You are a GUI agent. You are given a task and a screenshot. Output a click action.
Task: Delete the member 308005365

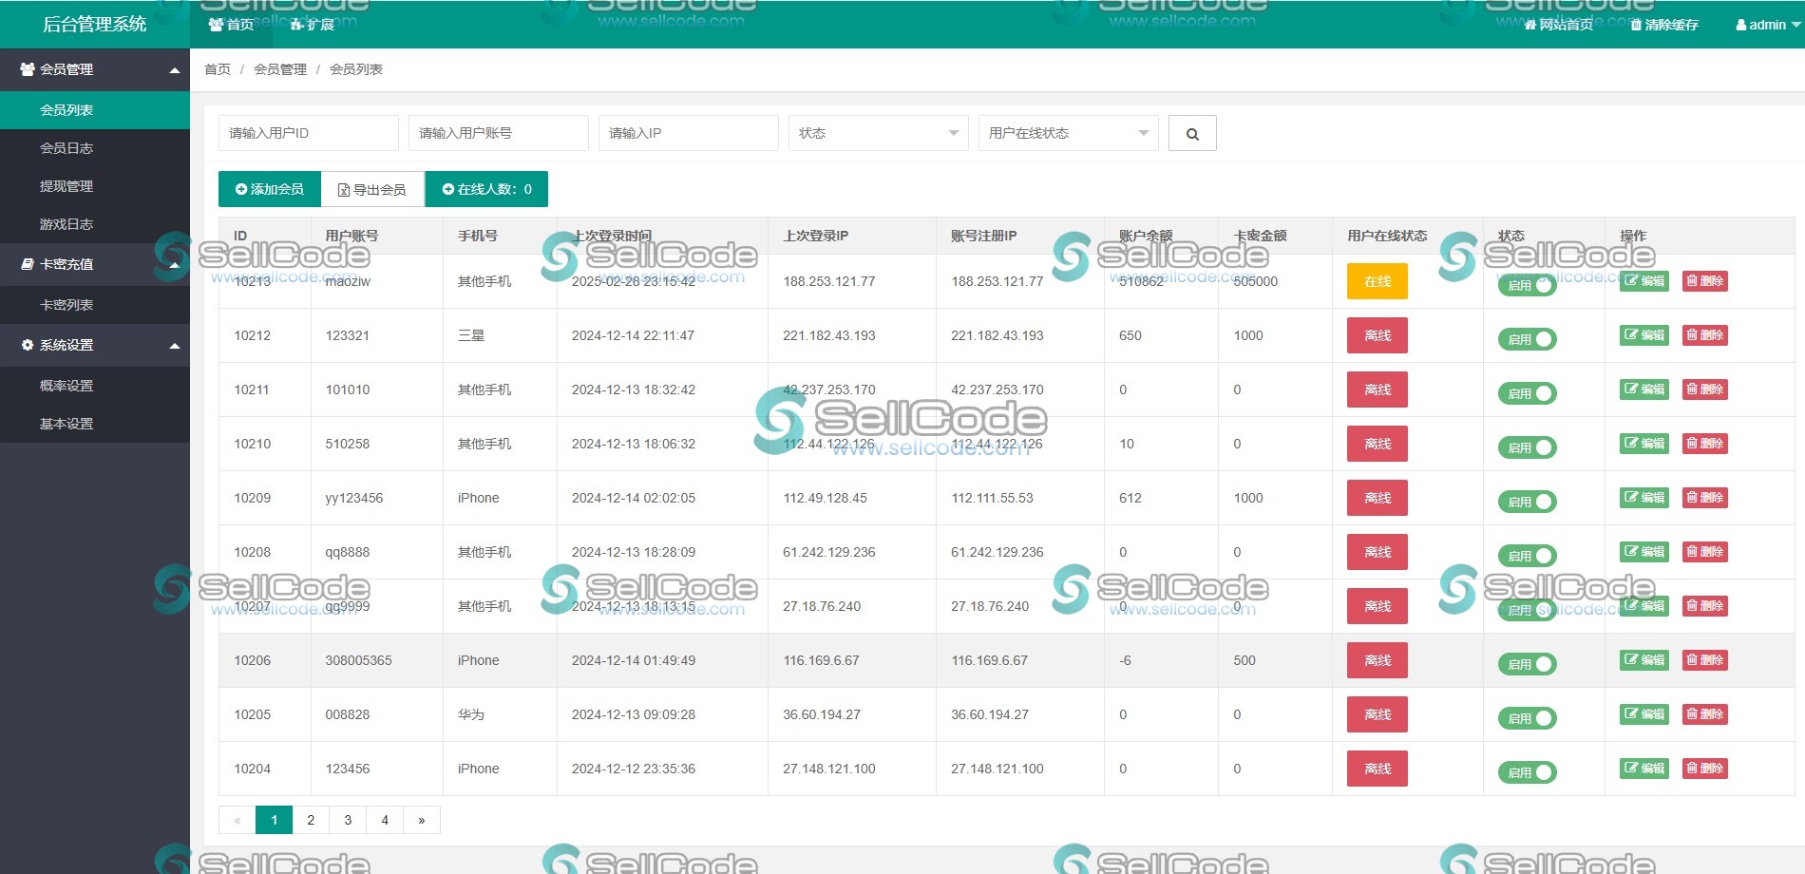point(1705,660)
